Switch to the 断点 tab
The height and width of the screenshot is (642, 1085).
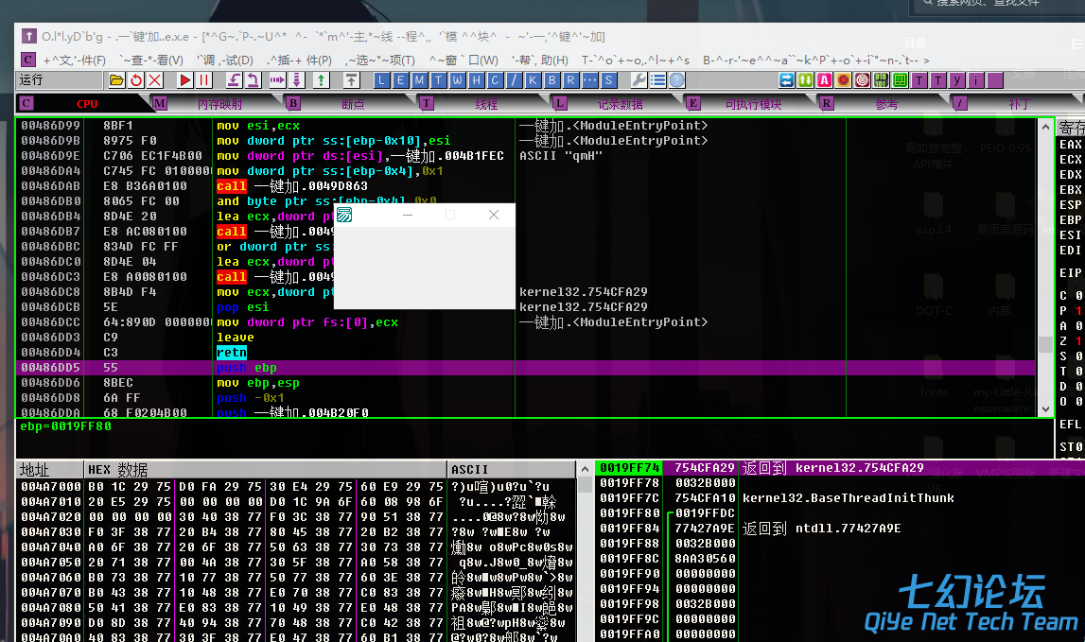click(x=352, y=104)
